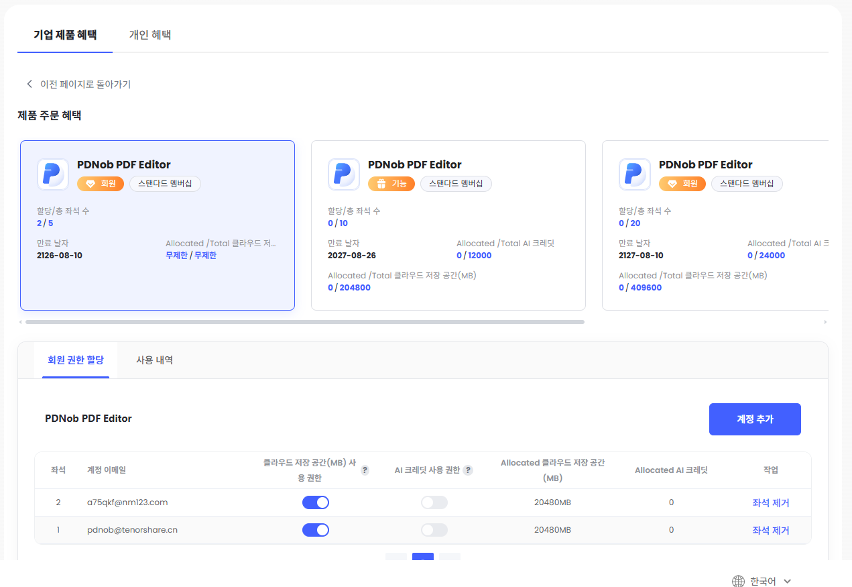Select the 회원 권한 할당 tab
Image resolution: width=852 pixels, height=587 pixels.
[76, 360]
